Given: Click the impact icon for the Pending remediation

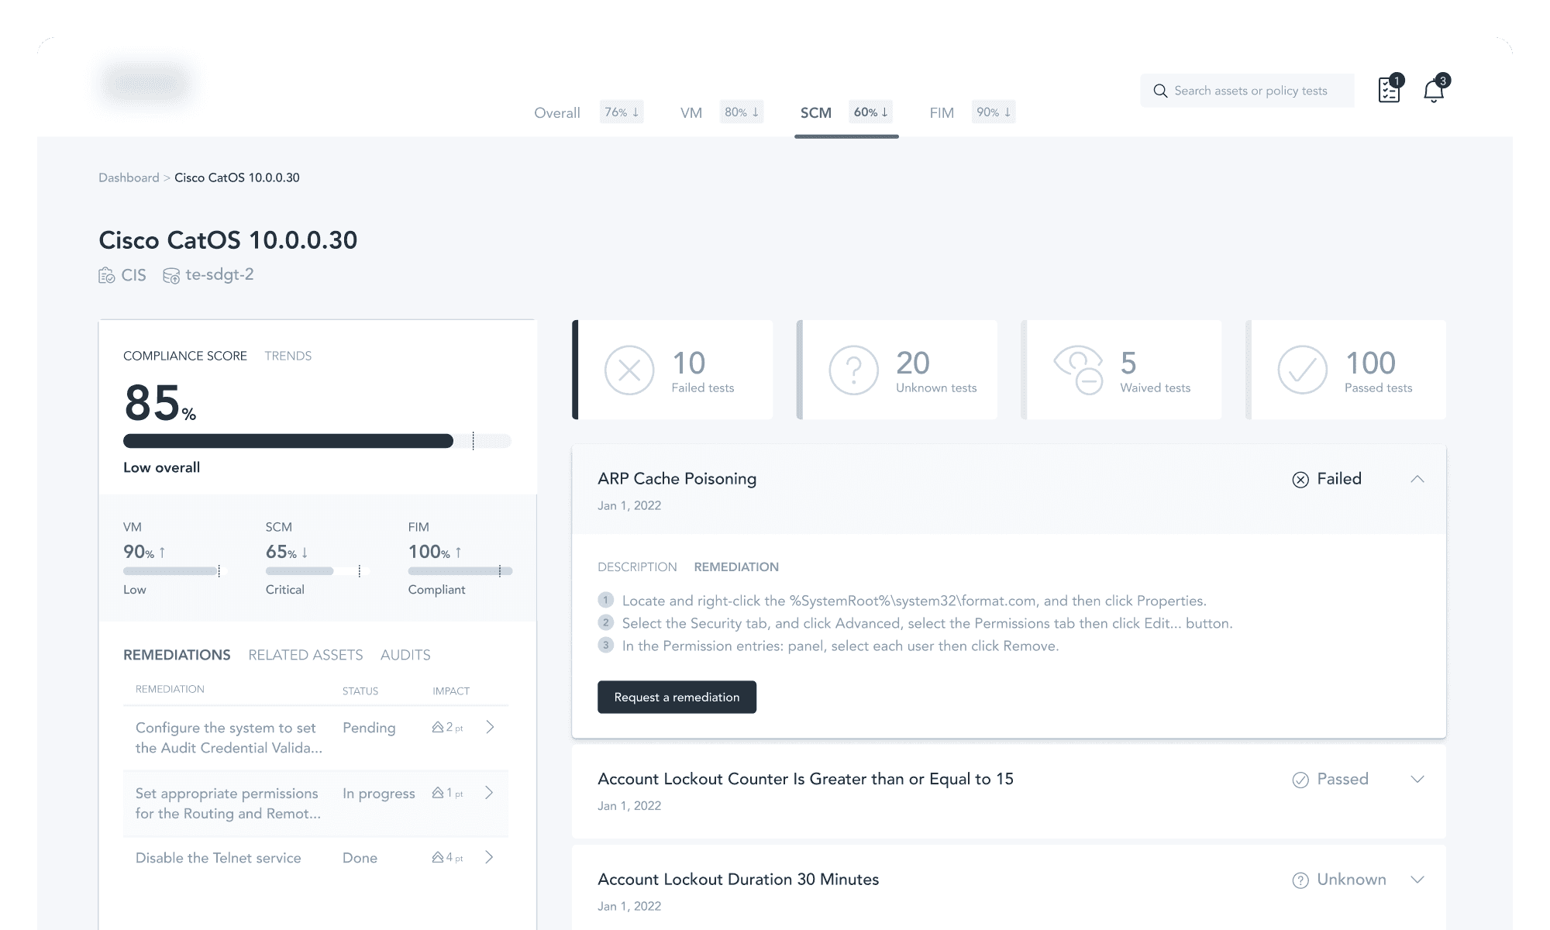Looking at the screenshot, I should point(438,727).
